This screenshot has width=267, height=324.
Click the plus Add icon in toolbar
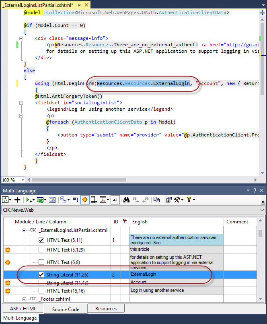click(17, 200)
